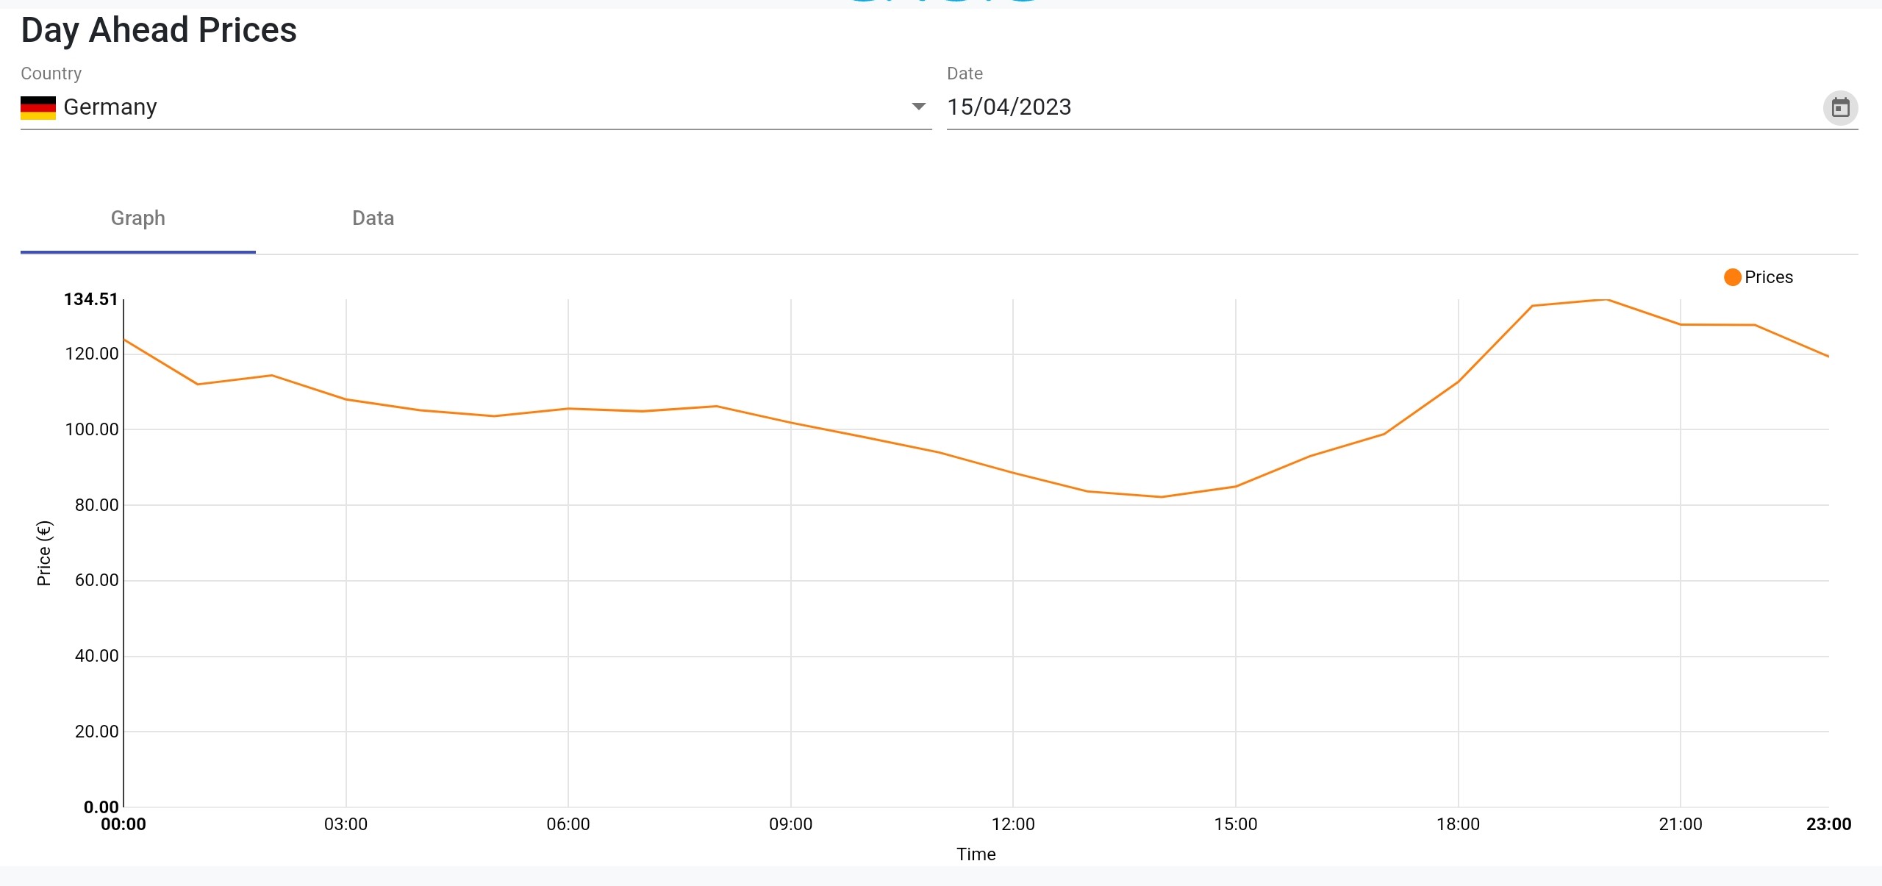Viewport: 1882px width, 886px height.
Task: Click the 23:00 time axis label
Action: [1828, 824]
